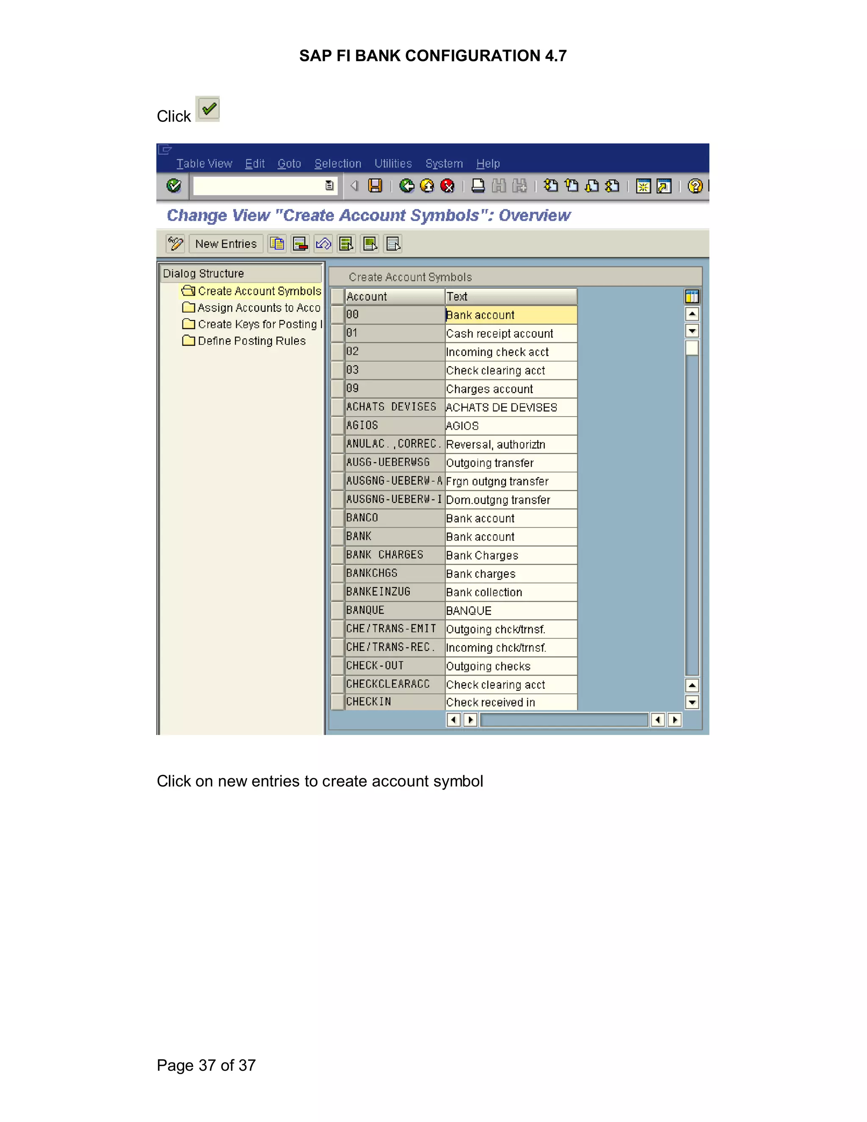Open the Help question mark icon
The width and height of the screenshot is (867, 1122).
tap(695, 185)
